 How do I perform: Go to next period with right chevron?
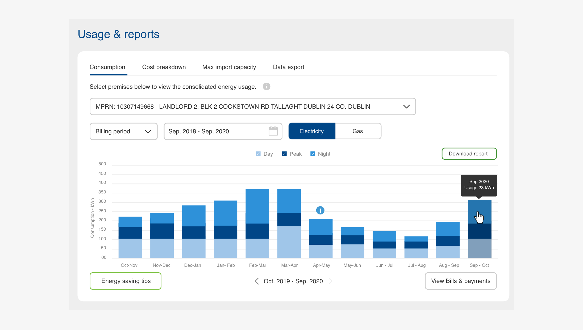coord(330,281)
